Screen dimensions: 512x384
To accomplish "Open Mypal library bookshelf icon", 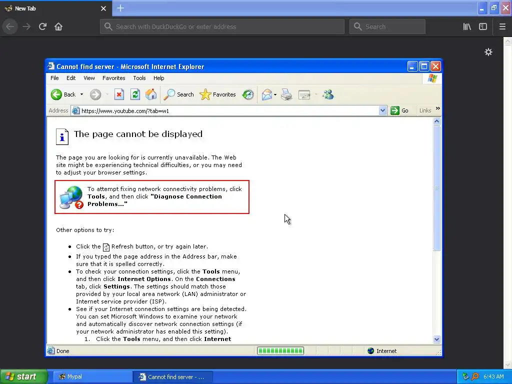I will (467, 27).
